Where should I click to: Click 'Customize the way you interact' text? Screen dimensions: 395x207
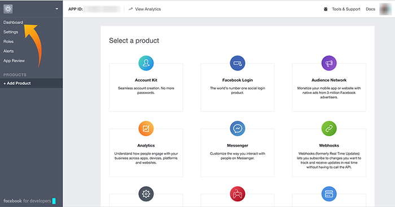pyautogui.click(x=238, y=156)
